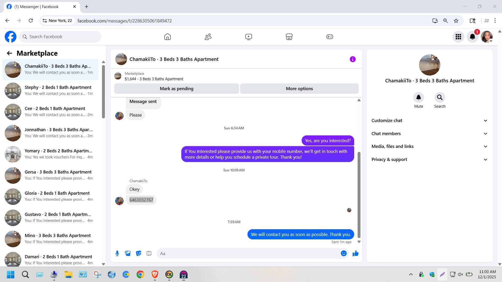Open Gustavo 2 Beds 1 Bath conversation
This screenshot has height=282, width=502.
click(50, 218)
